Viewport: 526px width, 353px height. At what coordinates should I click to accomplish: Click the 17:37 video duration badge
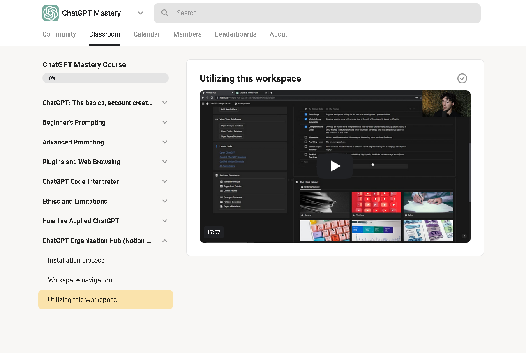click(x=214, y=232)
